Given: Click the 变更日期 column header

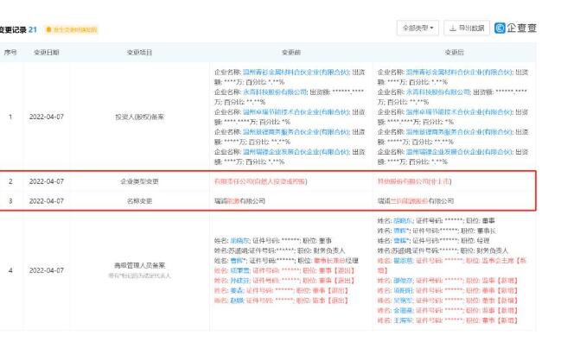Looking at the screenshot, I should (47, 53).
